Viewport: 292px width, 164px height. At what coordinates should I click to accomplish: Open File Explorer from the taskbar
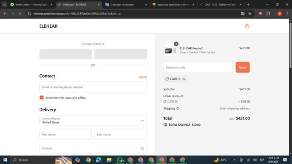(109, 160)
